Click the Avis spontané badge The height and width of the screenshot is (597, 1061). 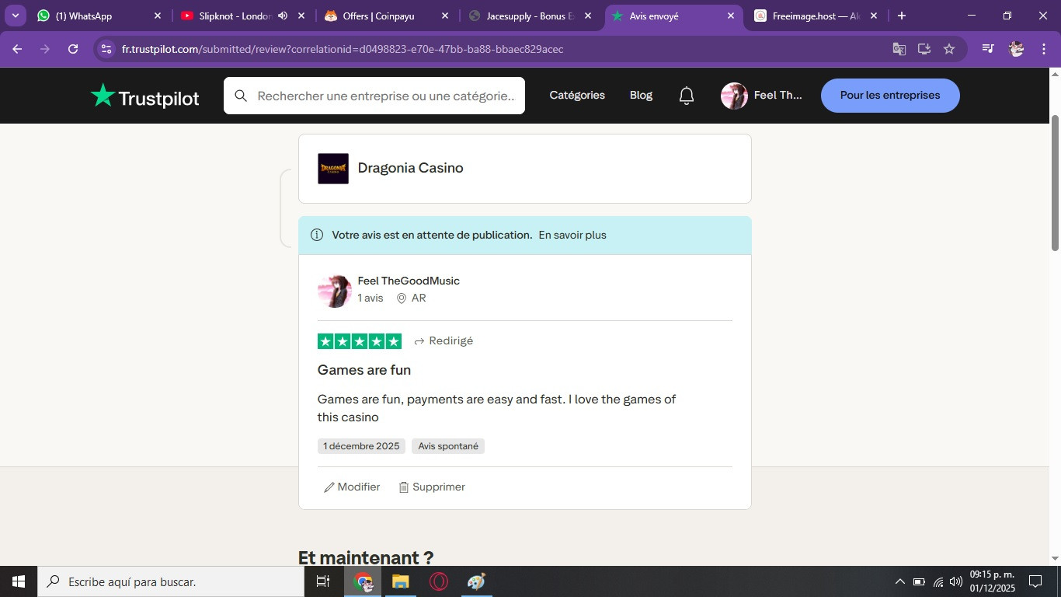(x=448, y=446)
